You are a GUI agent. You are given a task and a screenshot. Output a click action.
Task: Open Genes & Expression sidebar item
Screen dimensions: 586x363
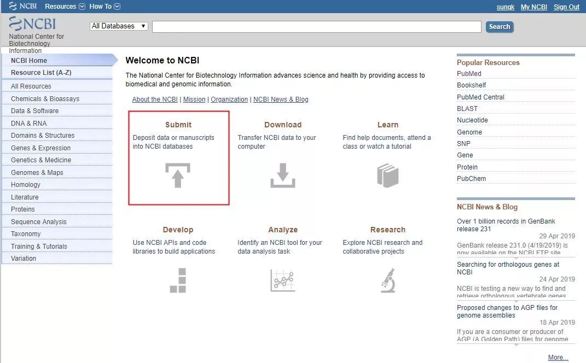pos(40,148)
